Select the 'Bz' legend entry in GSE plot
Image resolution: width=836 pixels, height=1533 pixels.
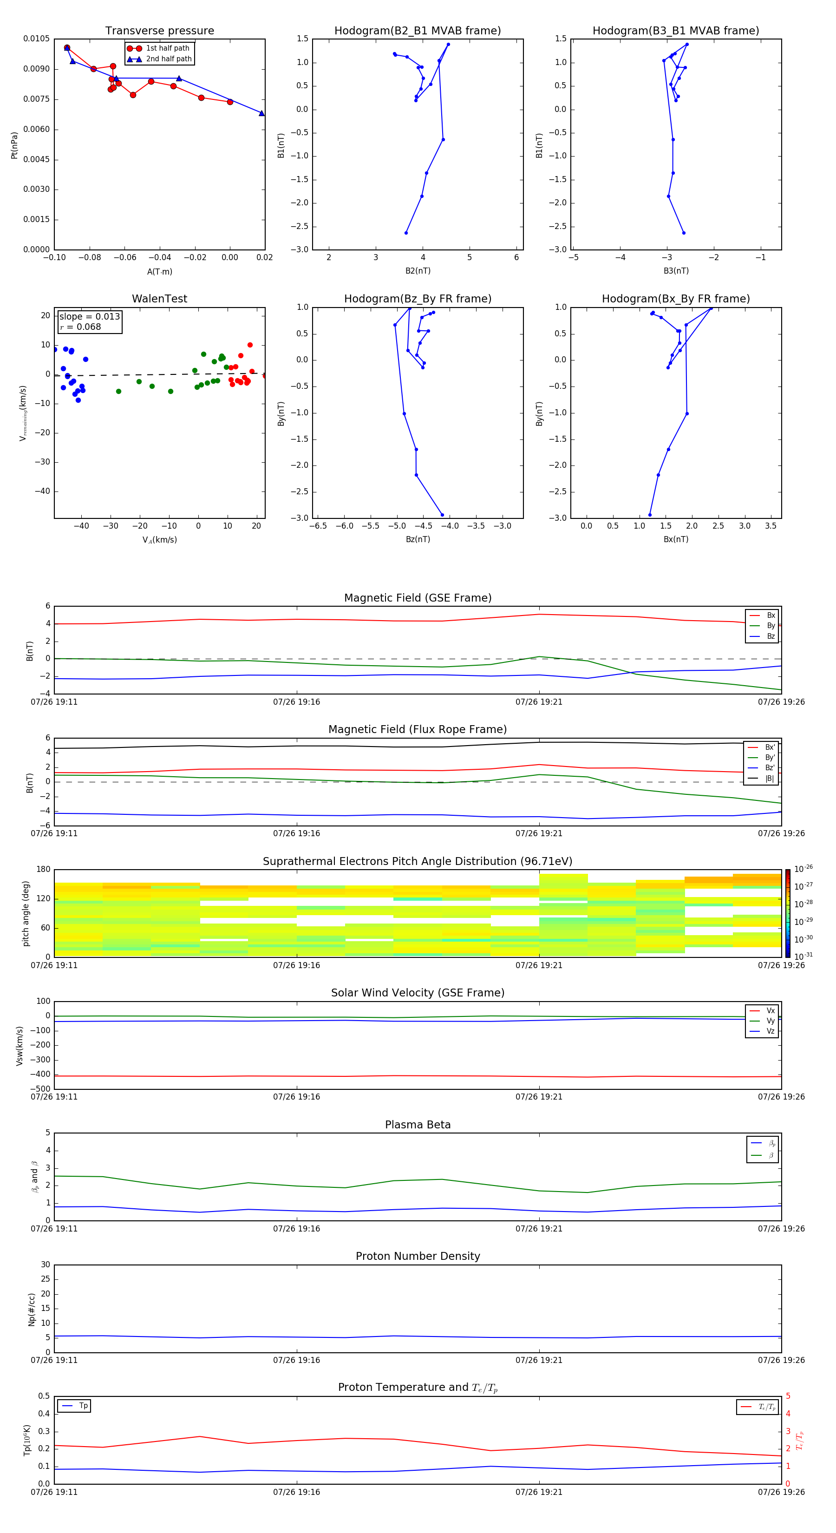click(x=762, y=637)
